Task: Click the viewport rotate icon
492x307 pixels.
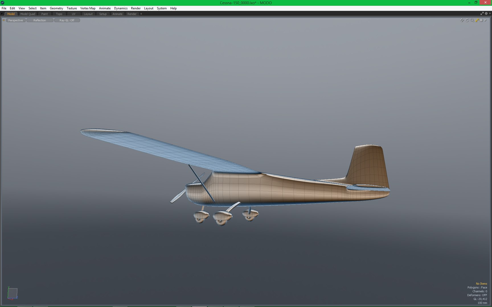Action: click(x=467, y=20)
